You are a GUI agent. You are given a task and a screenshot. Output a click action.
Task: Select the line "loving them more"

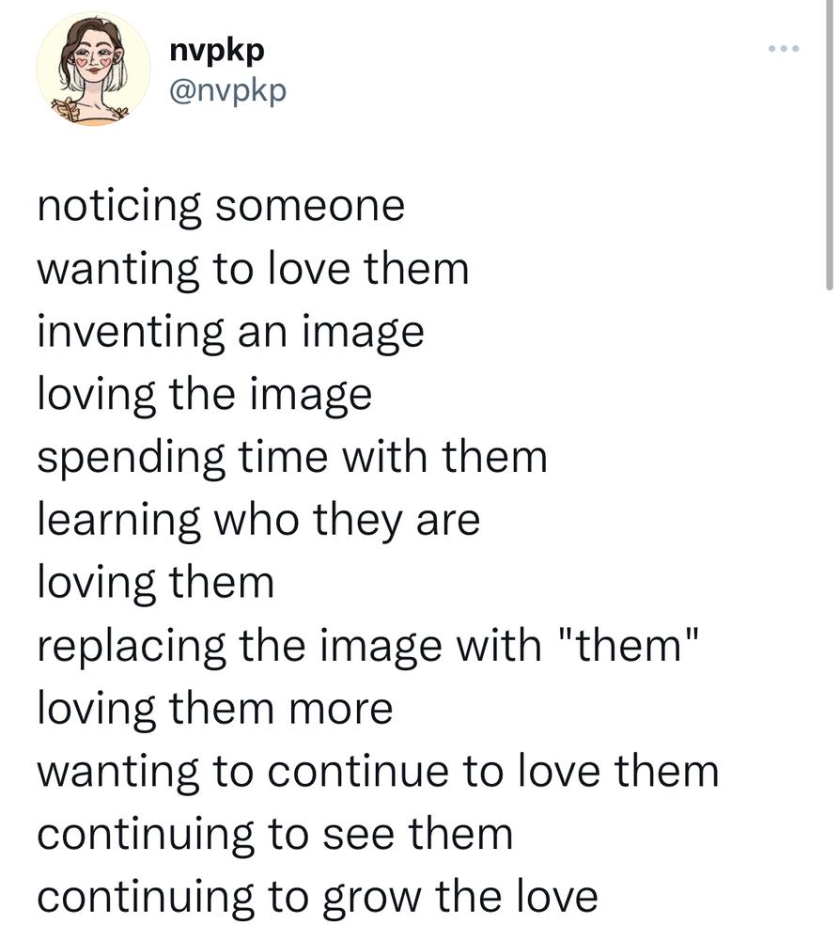coord(215,708)
